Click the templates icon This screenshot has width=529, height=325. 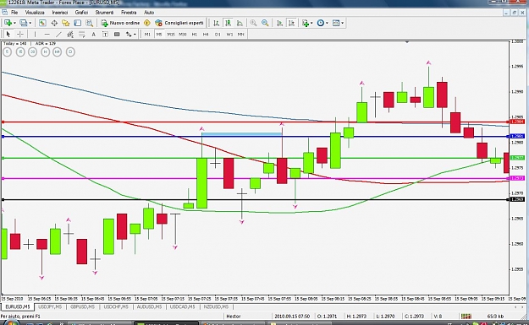point(336,23)
